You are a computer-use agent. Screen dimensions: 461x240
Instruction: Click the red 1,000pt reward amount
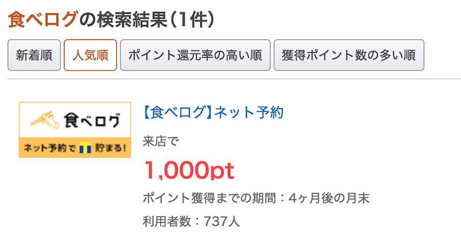pos(189,170)
